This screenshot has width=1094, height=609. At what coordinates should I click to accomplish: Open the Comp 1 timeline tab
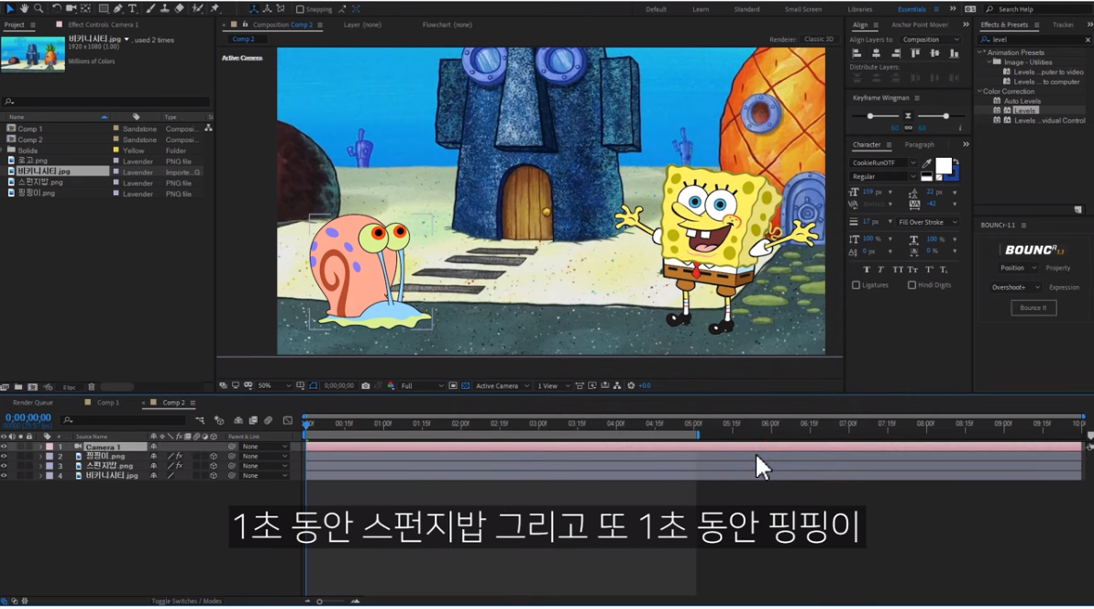click(x=107, y=403)
